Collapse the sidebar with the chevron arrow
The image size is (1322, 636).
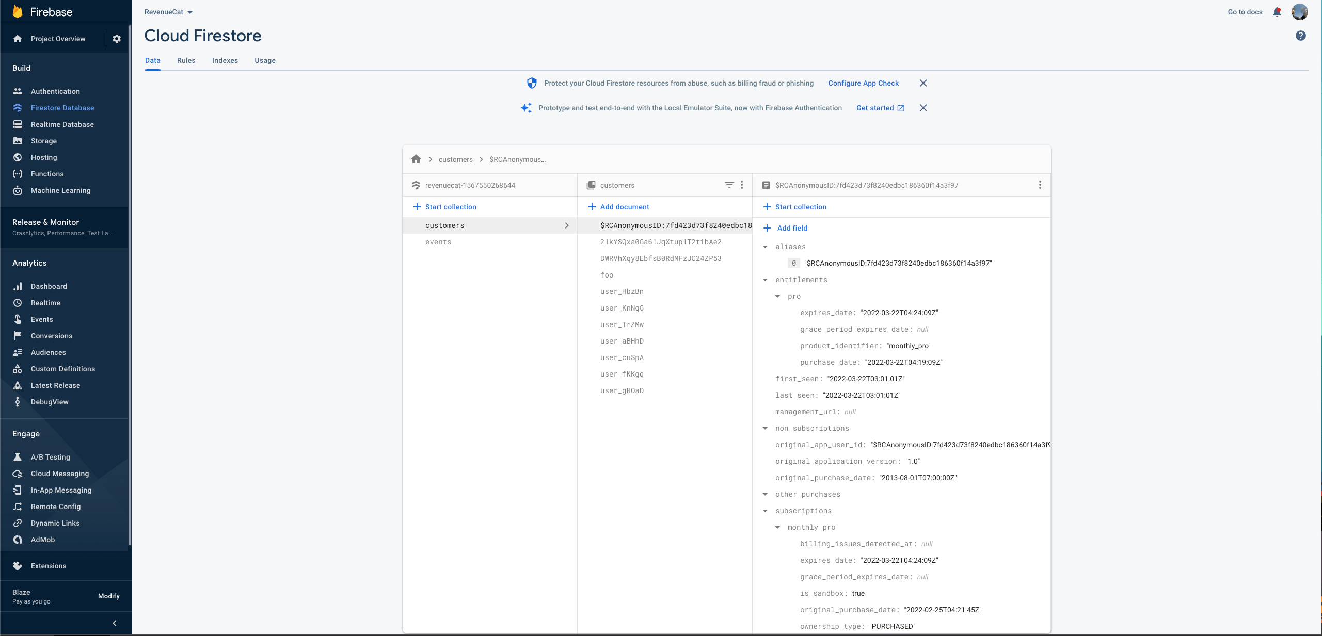[115, 623]
